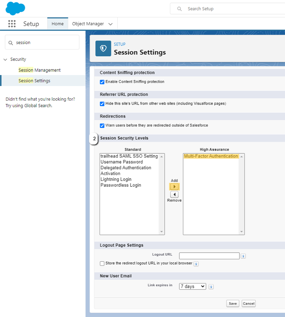Disable Content Sniffing protection checkbox
The height and width of the screenshot is (317, 285).
click(x=102, y=82)
